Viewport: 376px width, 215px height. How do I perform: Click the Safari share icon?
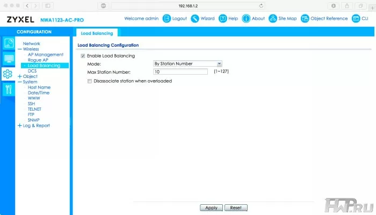(x=347, y=6)
